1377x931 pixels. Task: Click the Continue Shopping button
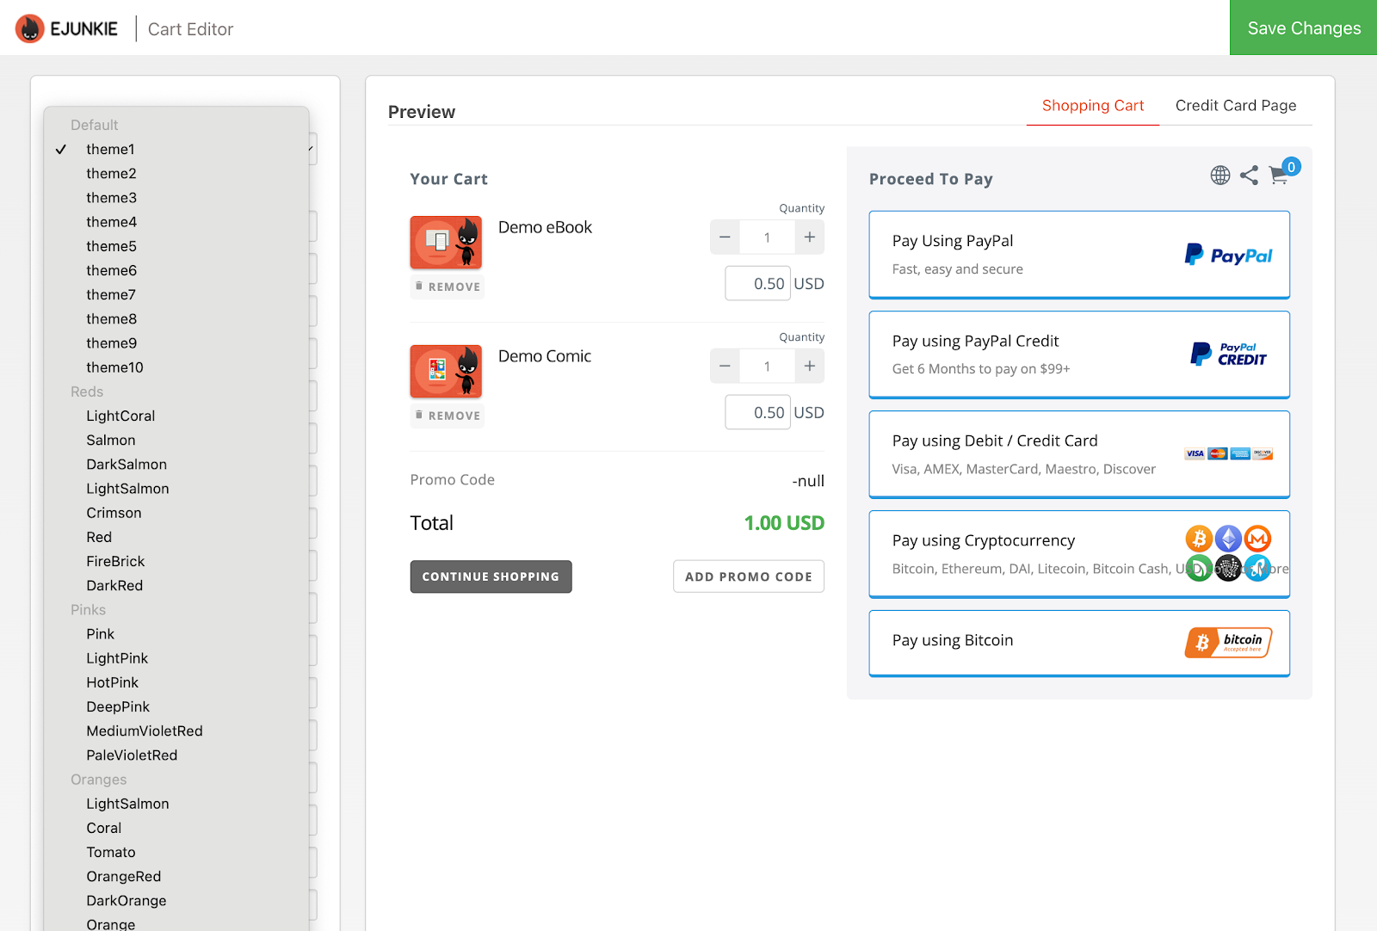point(491,576)
